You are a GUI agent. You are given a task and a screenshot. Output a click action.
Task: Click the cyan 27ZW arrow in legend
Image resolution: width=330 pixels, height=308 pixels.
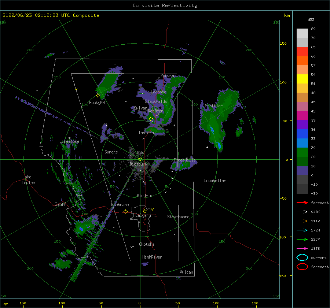pos(302,230)
